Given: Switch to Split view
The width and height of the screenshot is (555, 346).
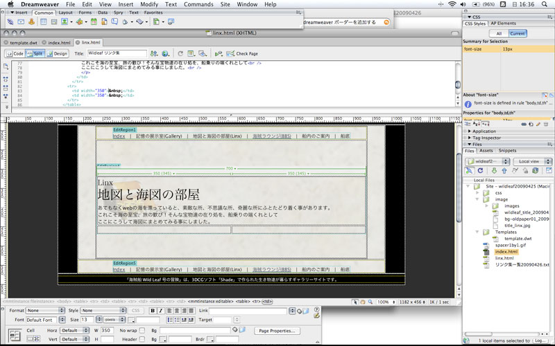Looking at the screenshot, I should 35,54.
